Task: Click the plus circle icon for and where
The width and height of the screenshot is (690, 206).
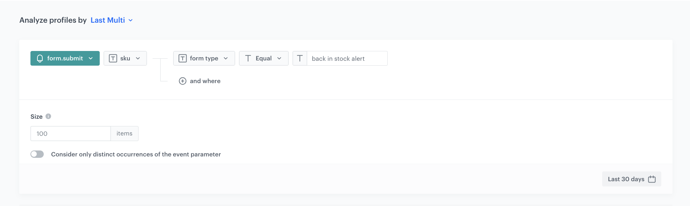Action: [183, 81]
